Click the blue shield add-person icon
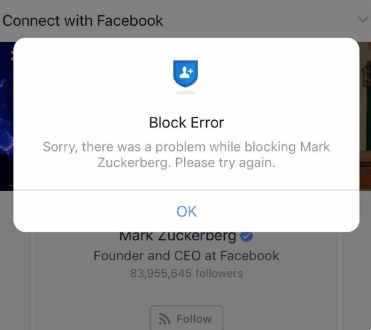The height and width of the screenshot is (330, 371). point(185,74)
